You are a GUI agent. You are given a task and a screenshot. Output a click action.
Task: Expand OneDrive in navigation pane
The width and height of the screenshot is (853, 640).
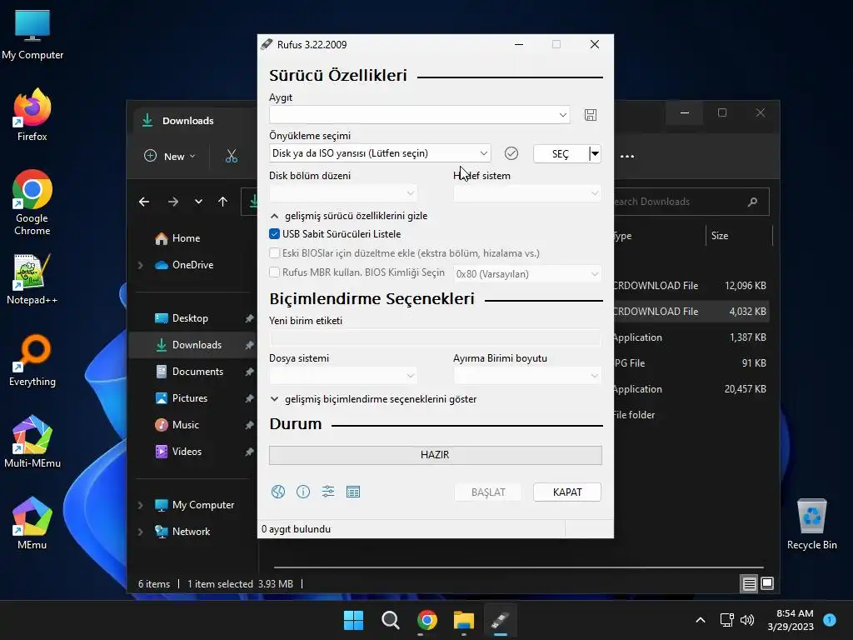point(140,265)
